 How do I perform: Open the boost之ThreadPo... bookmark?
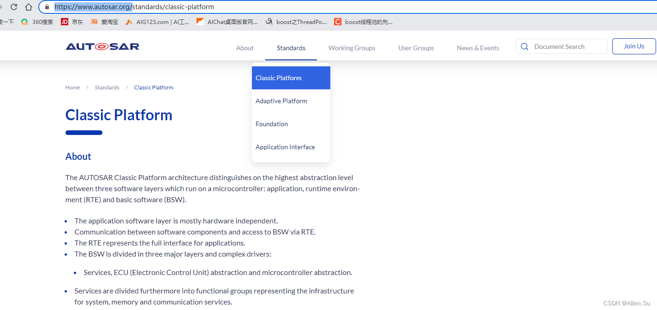(296, 22)
